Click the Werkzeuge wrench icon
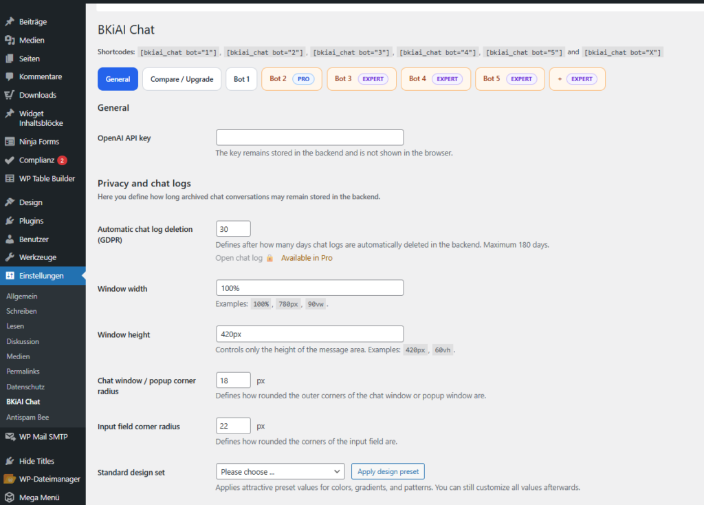Screen dimensions: 704x505 (x=10, y=257)
